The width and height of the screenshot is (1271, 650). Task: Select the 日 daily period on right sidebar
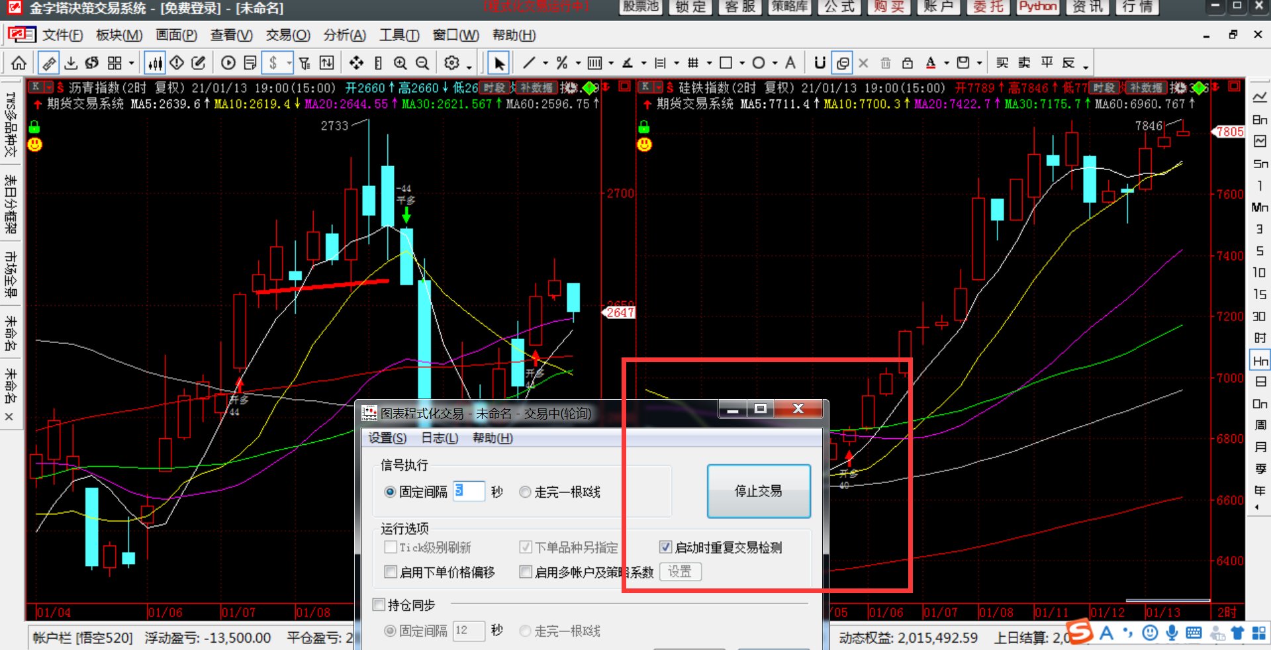pos(1260,382)
